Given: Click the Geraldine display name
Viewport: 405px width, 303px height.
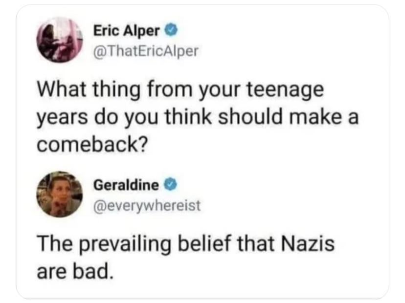Looking at the screenshot, I should click(126, 185).
